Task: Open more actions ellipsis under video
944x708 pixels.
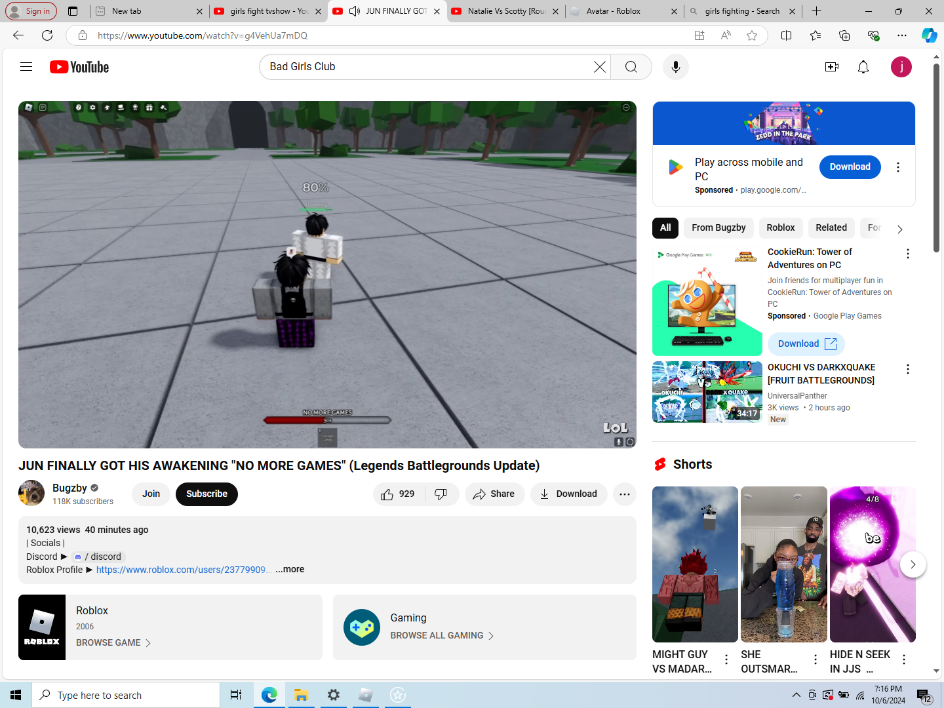Action: [625, 494]
